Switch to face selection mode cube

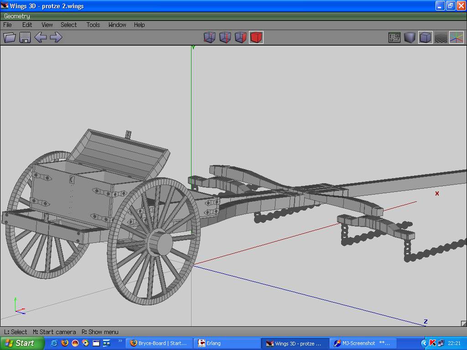coord(241,37)
